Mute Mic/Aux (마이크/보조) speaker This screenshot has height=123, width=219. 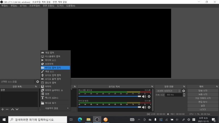(144, 107)
